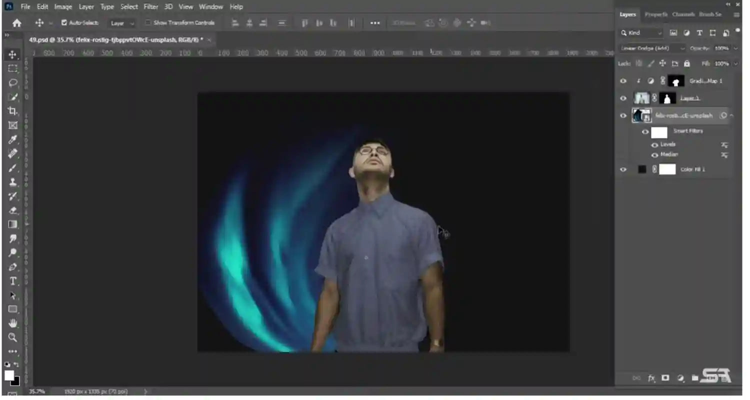The image size is (750, 400).
Task: Create new fill or adjustment layer
Action: (680, 378)
